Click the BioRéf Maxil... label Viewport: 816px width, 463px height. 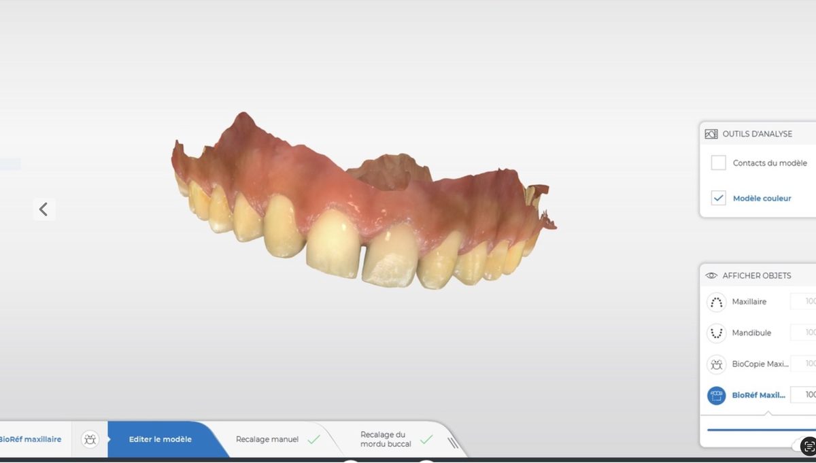coord(759,395)
